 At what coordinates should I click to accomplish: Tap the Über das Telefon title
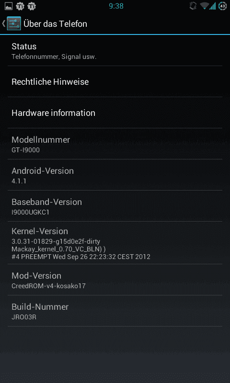55,24
